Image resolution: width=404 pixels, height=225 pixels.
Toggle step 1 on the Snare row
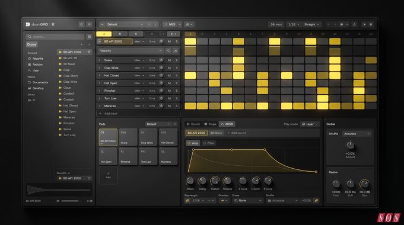point(190,60)
